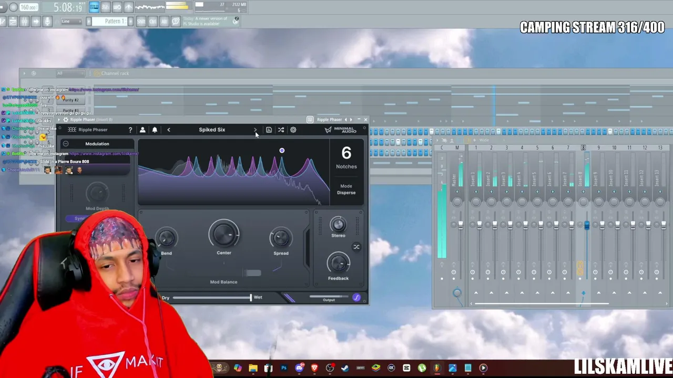Open Discord from the taskbar
Screen dimensions: 673x378
pos(299,368)
